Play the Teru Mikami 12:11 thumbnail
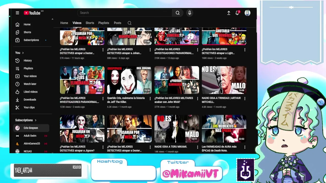Viewport: 326px width, 183px height. pyautogui.click(x=177, y=129)
